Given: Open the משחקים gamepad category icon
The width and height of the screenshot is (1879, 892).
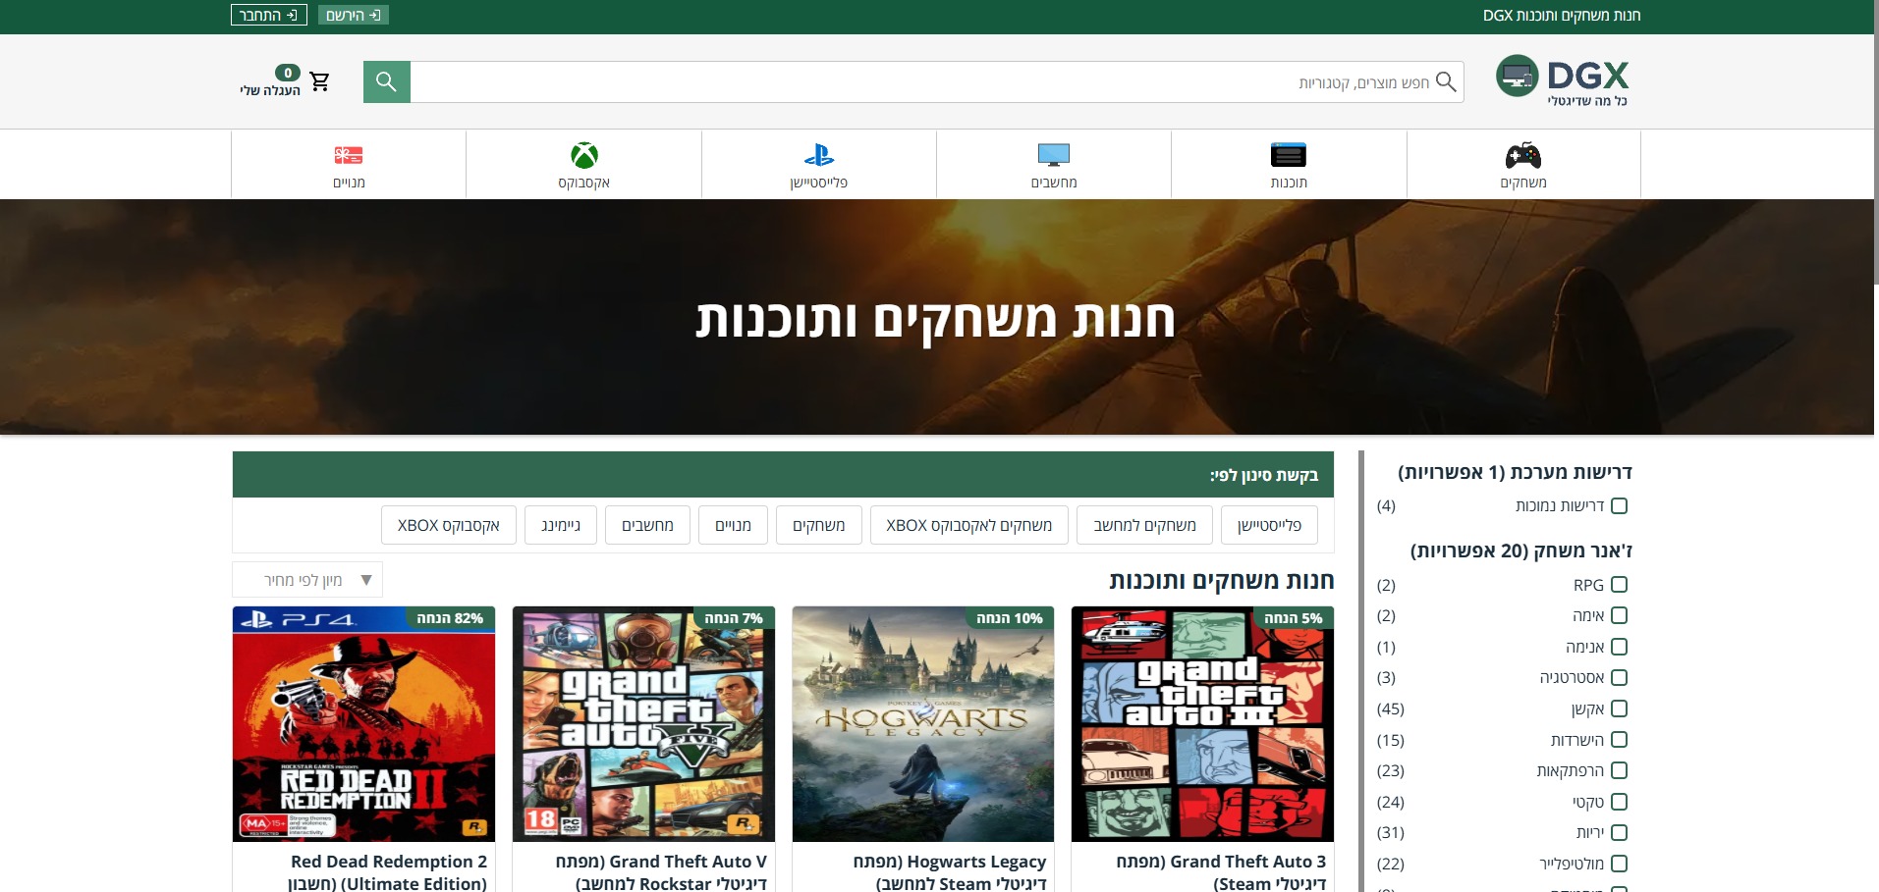Looking at the screenshot, I should click(1522, 155).
